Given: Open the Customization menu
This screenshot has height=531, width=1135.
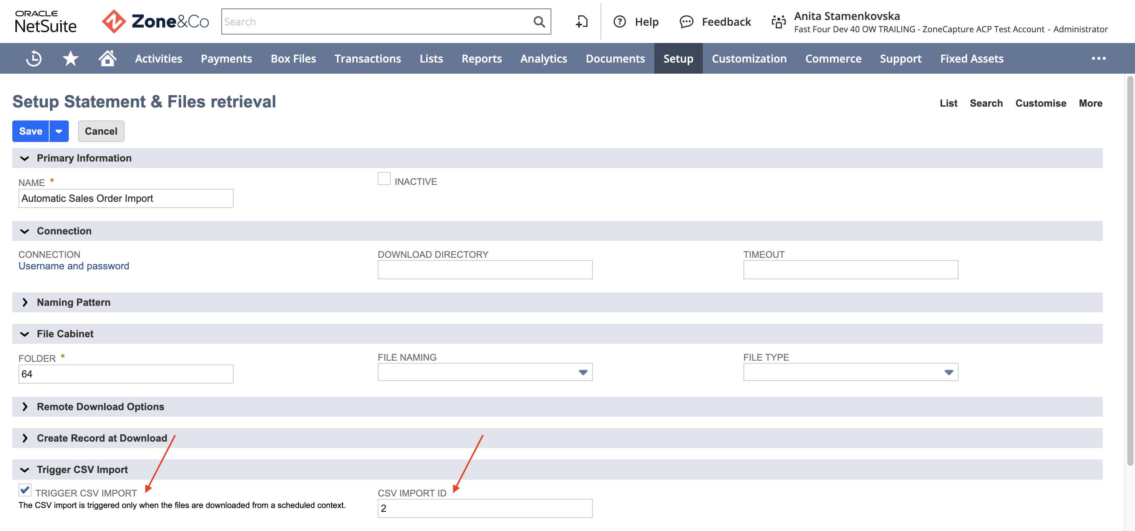Looking at the screenshot, I should click(749, 59).
